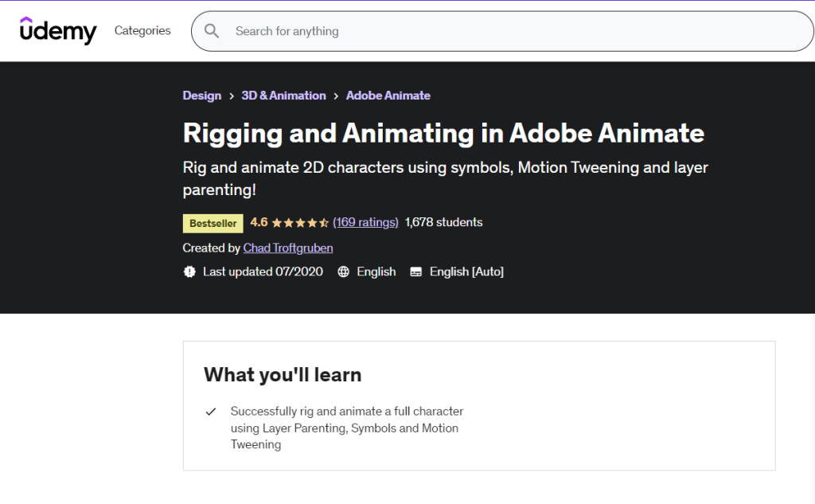Click the clock icon beside Last updated
This screenshot has height=504, width=815.
point(189,272)
